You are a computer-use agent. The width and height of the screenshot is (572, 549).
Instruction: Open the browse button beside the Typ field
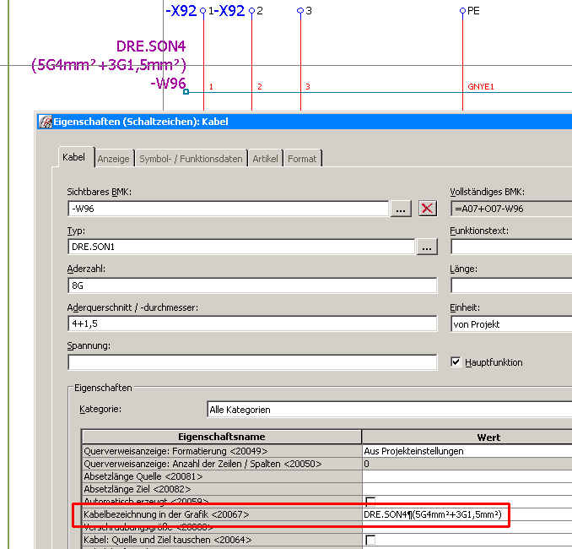pyautogui.click(x=427, y=247)
